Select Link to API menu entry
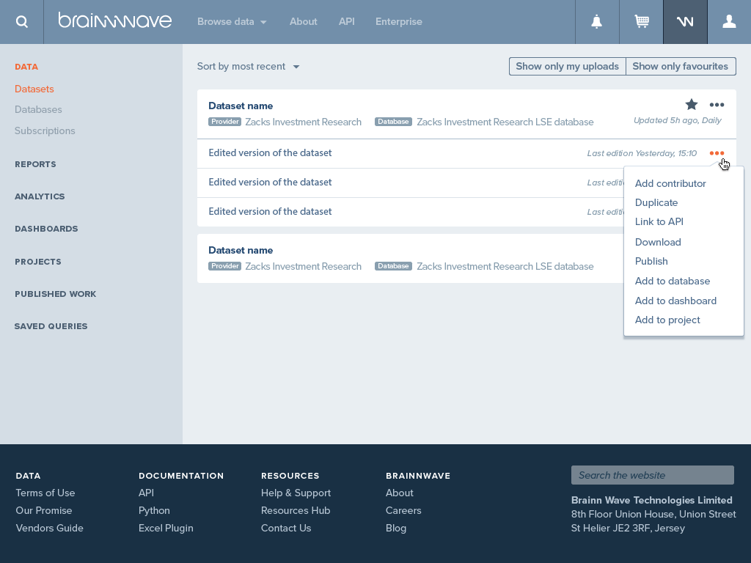Image resolution: width=751 pixels, height=563 pixels. [x=659, y=221]
